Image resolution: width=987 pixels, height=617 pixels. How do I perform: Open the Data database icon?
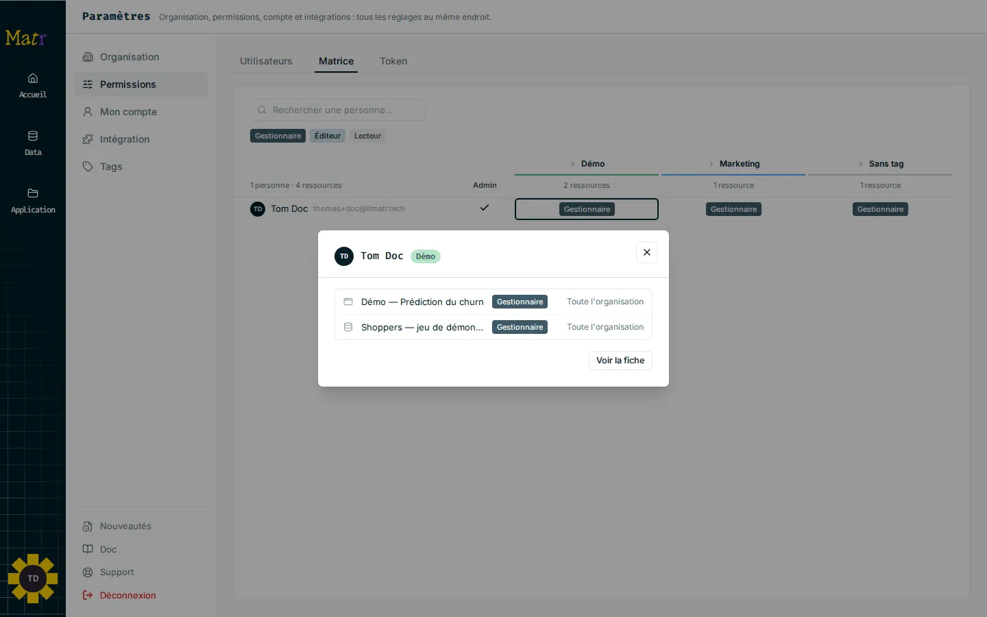point(33,136)
